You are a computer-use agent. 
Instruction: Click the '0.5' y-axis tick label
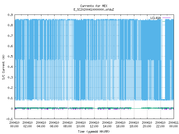10,56
